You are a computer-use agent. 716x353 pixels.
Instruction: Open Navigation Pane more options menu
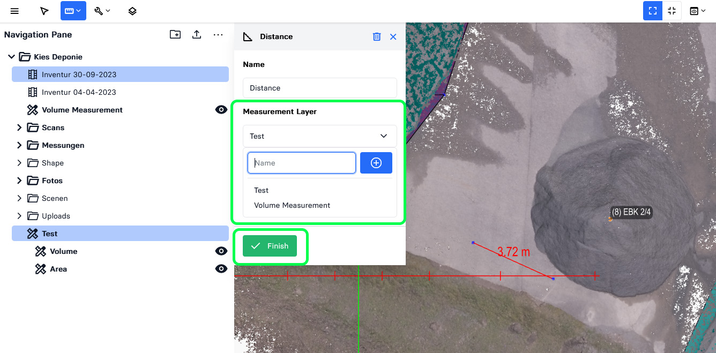click(218, 35)
